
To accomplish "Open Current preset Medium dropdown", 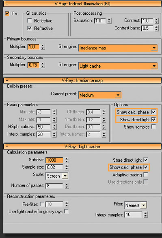I will [100, 95].
